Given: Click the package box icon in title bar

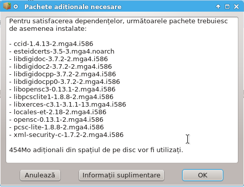Looking at the screenshot, I should (x=7, y=6).
